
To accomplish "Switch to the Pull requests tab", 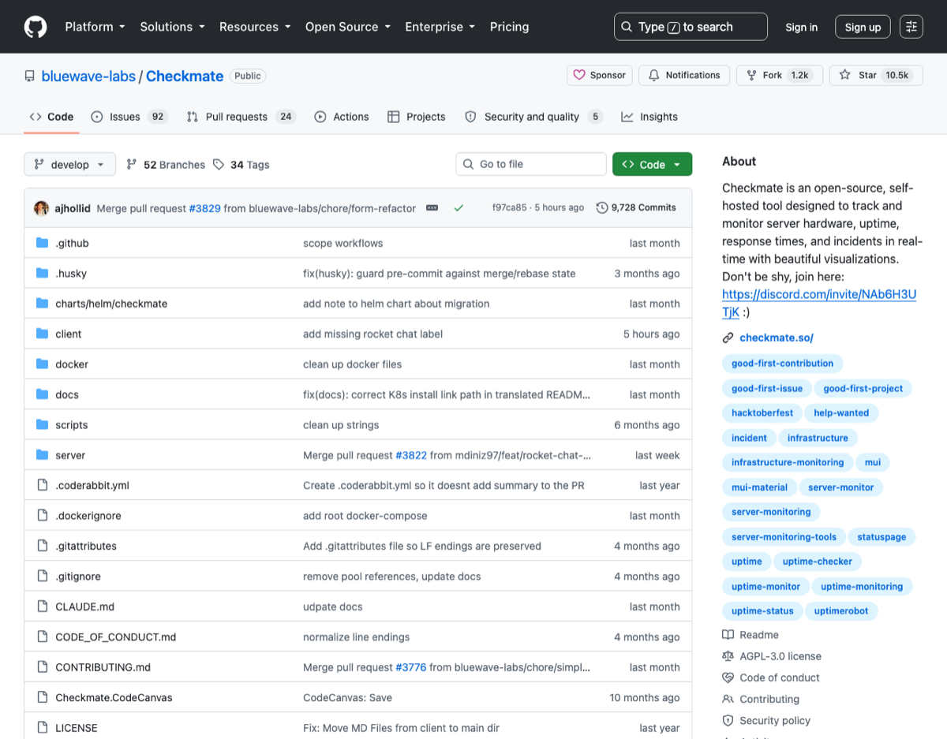I will click(x=241, y=117).
